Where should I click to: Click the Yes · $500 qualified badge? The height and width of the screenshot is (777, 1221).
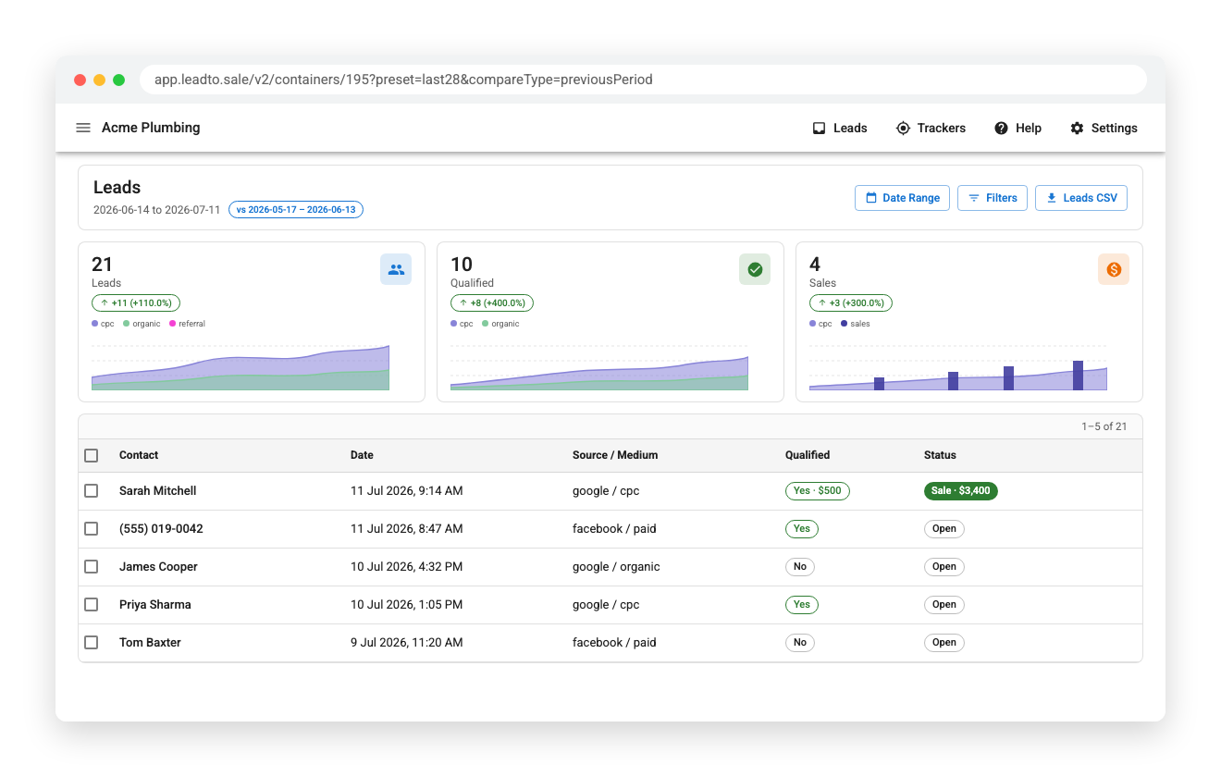(818, 491)
